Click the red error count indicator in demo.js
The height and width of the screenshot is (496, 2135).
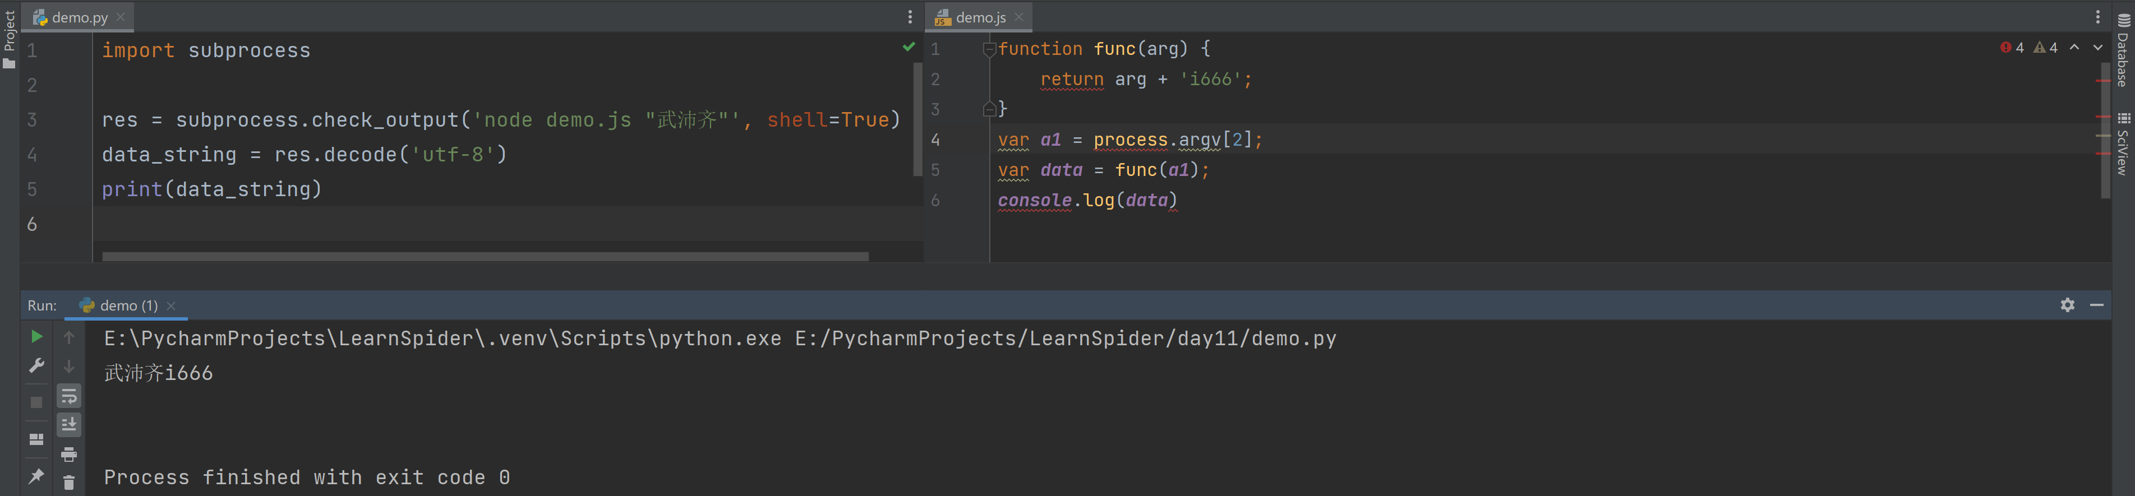click(2012, 48)
